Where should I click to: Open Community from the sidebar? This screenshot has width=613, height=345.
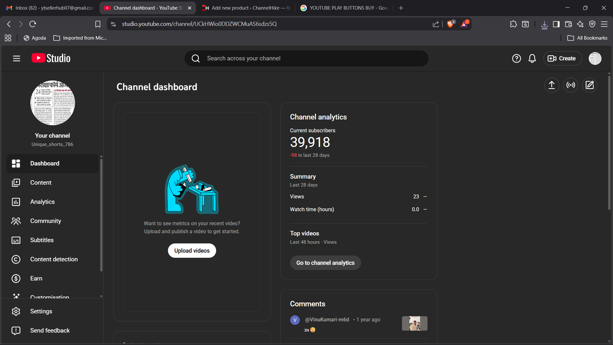45,221
